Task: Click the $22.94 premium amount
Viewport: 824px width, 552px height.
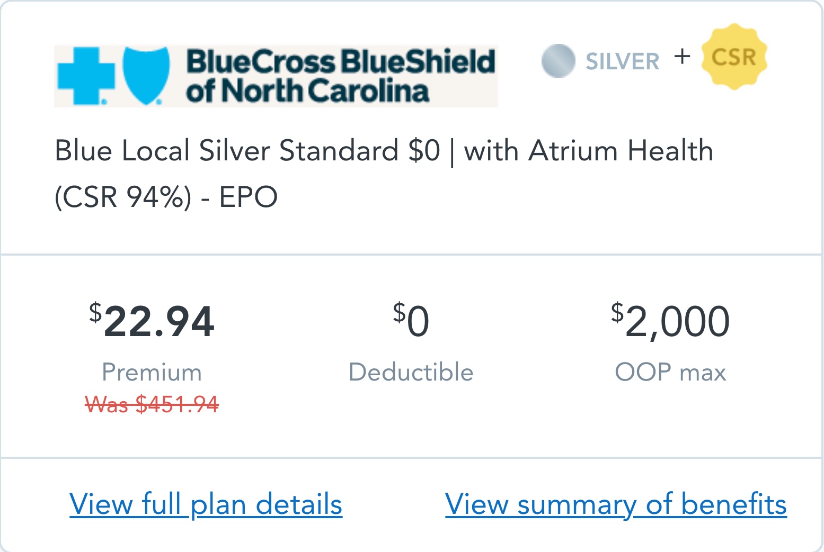Action: (x=152, y=321)
